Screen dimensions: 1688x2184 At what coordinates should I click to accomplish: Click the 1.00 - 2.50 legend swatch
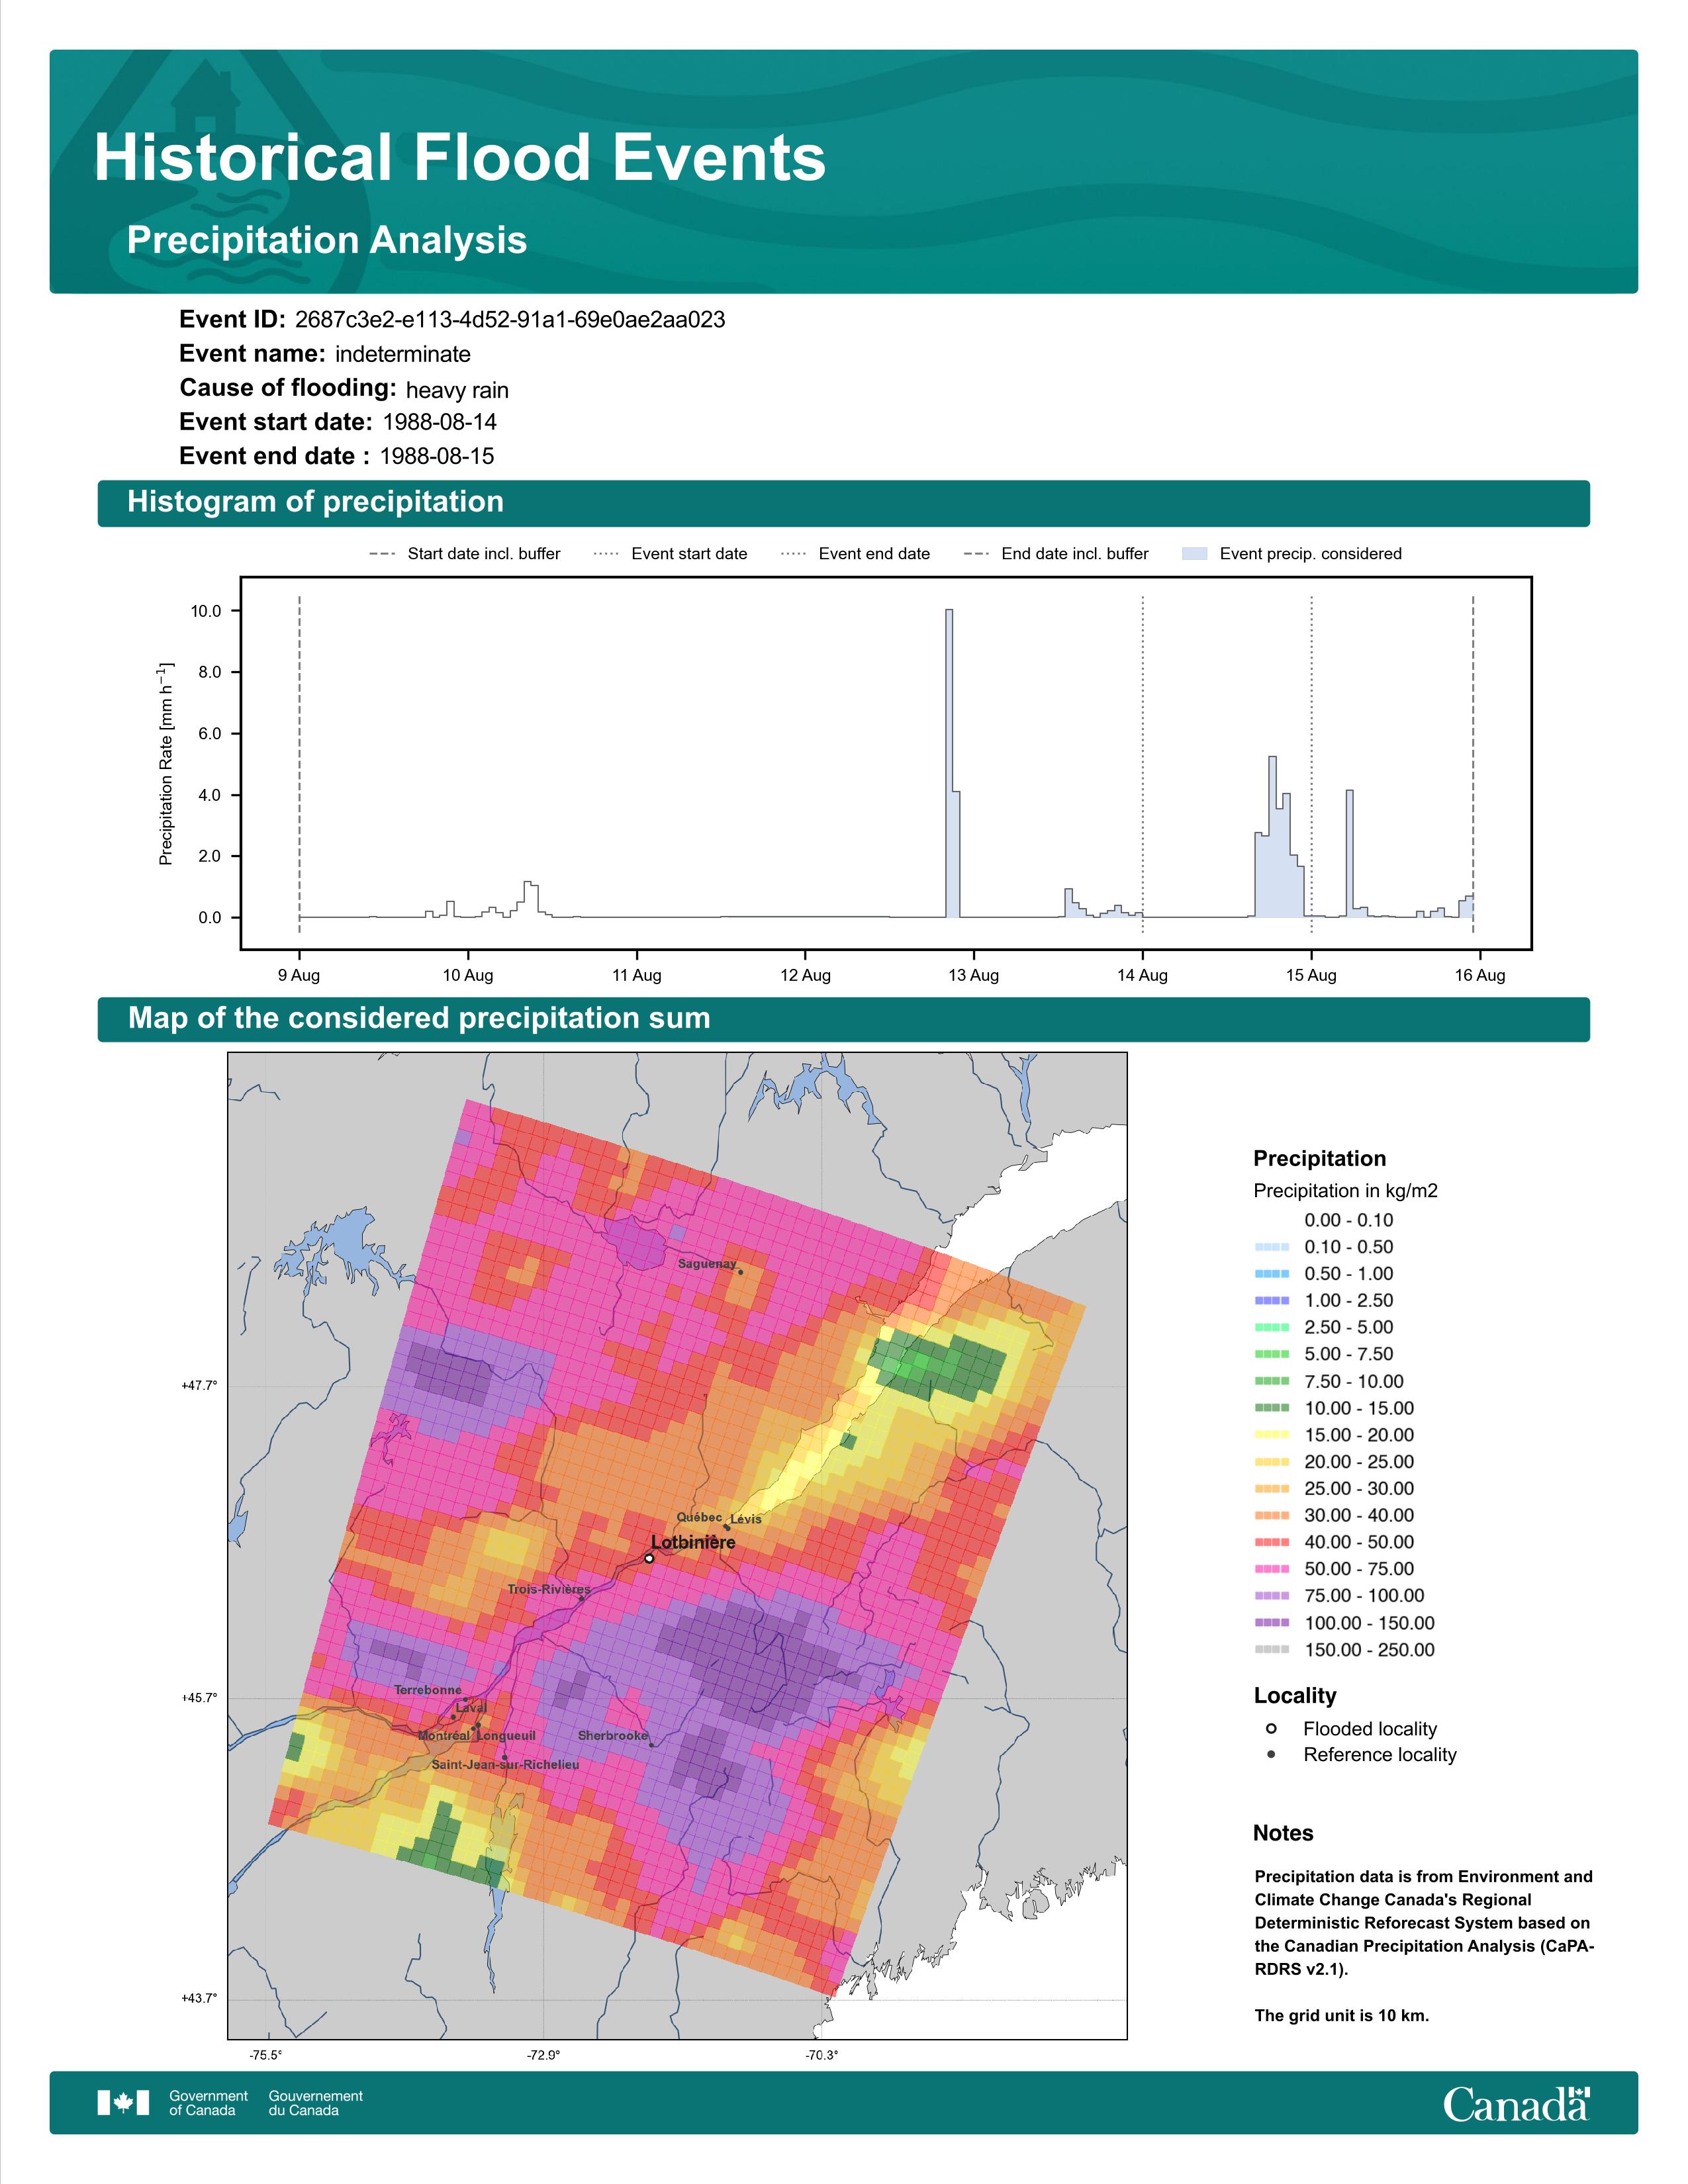(1272, 1301)
